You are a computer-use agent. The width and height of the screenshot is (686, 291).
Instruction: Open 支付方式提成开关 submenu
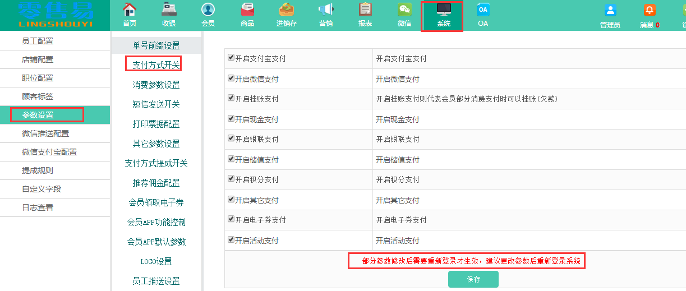tap(156, 163)
